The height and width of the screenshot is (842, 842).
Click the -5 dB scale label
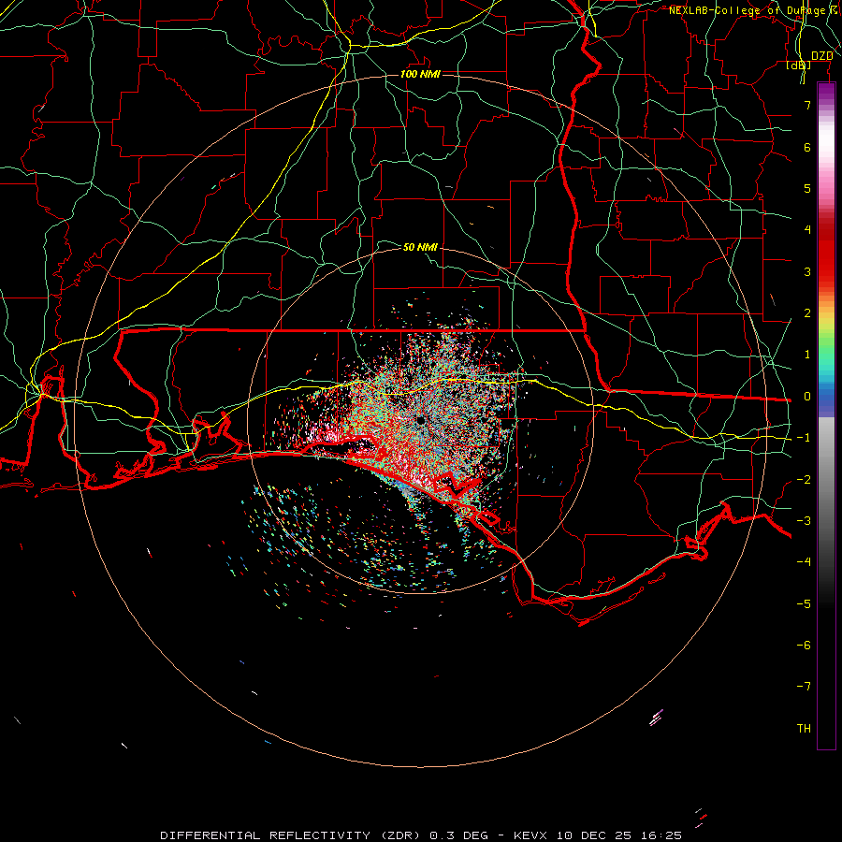coord(804,604)
